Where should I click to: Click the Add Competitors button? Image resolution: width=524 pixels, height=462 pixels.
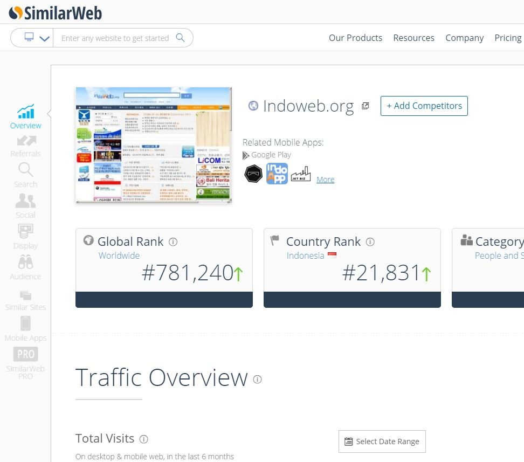[424, 106]
